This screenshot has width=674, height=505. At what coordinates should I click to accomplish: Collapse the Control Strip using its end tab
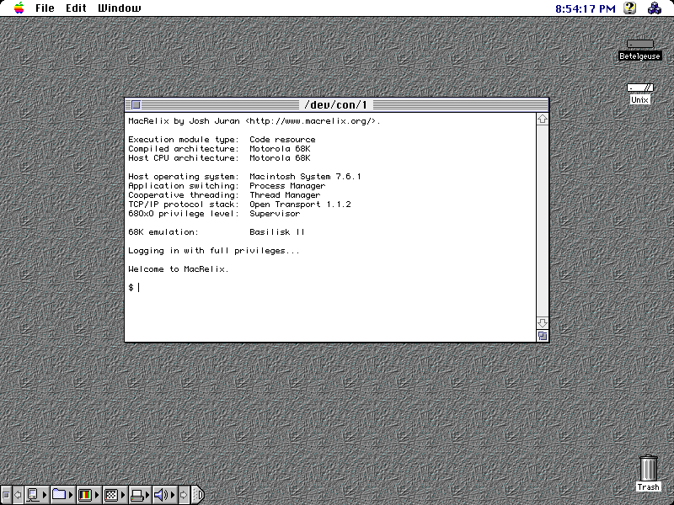point(197,495)
